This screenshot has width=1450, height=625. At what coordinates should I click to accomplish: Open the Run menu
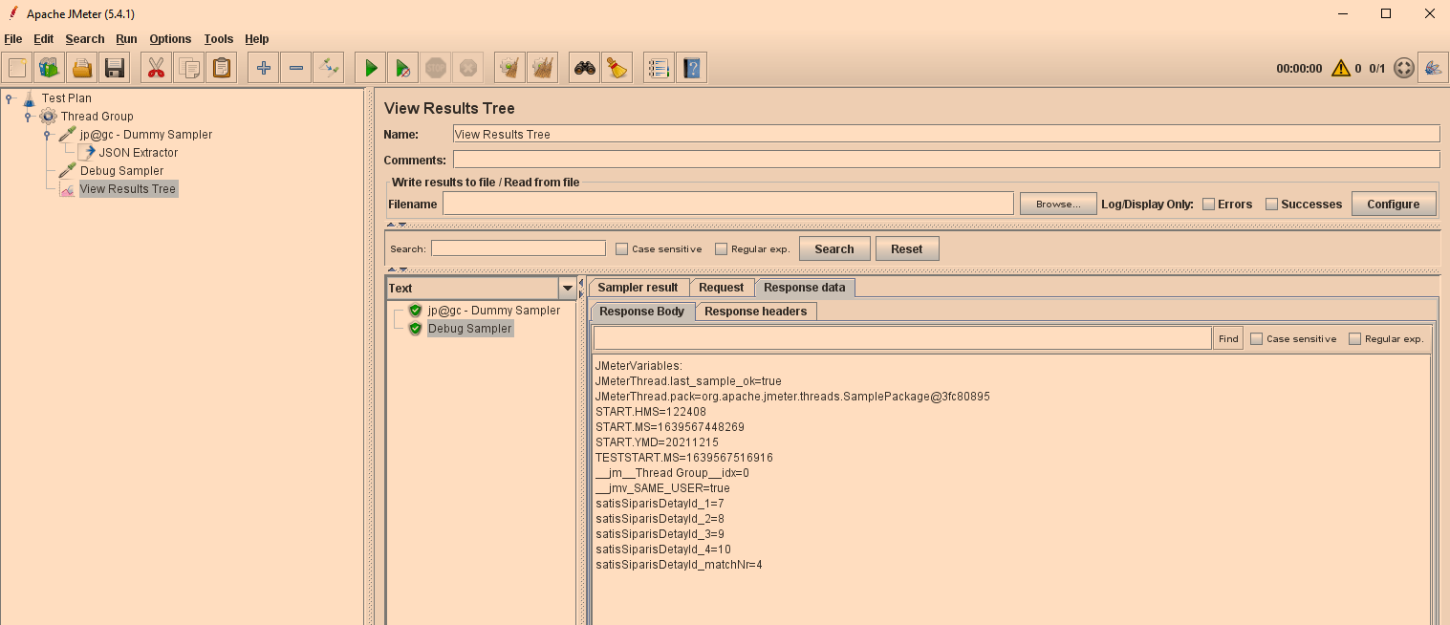click(126, 39)
